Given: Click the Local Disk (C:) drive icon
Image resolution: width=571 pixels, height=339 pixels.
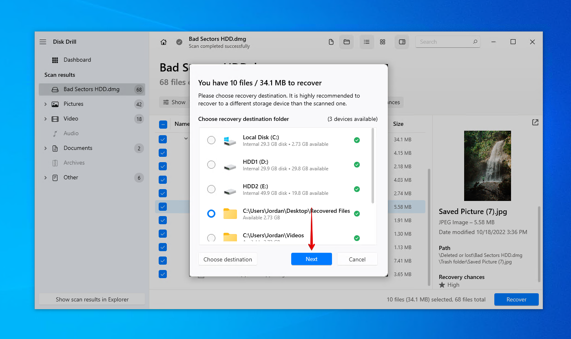Looking at the screenshot, I should point(230,141).
